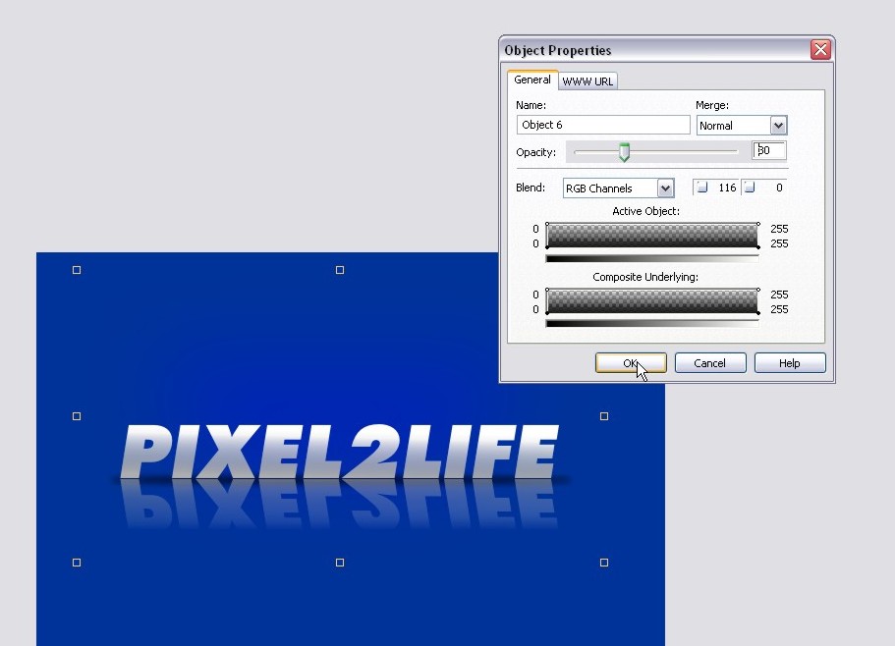Image resolution: width=895 pixels, height=646 pixels.
Task: Click the PIXEL2LIFE text on the canvas
Action: point(340,452)
